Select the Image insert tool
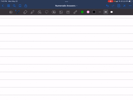 click(61, 12)
